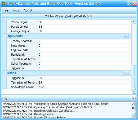
Task: Click the Jigovends section header text
Action: click(x=15, y=36)
